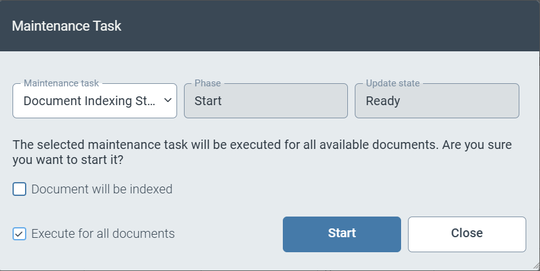
Task: Enable the 'Document will be indexed' checkbox
Action: tap(19, 189)
